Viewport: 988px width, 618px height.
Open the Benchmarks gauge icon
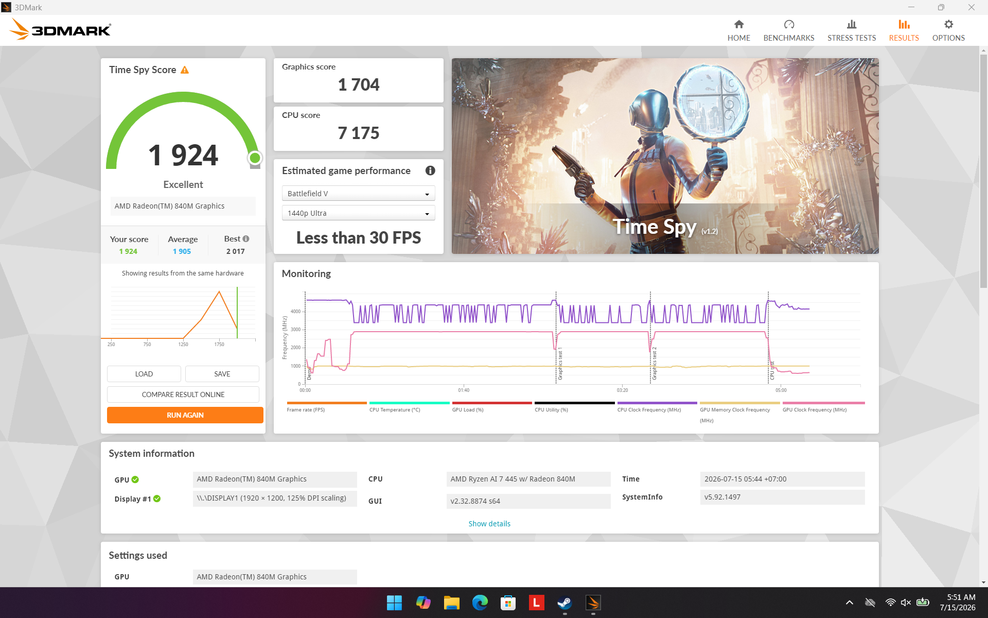[789, 24]
